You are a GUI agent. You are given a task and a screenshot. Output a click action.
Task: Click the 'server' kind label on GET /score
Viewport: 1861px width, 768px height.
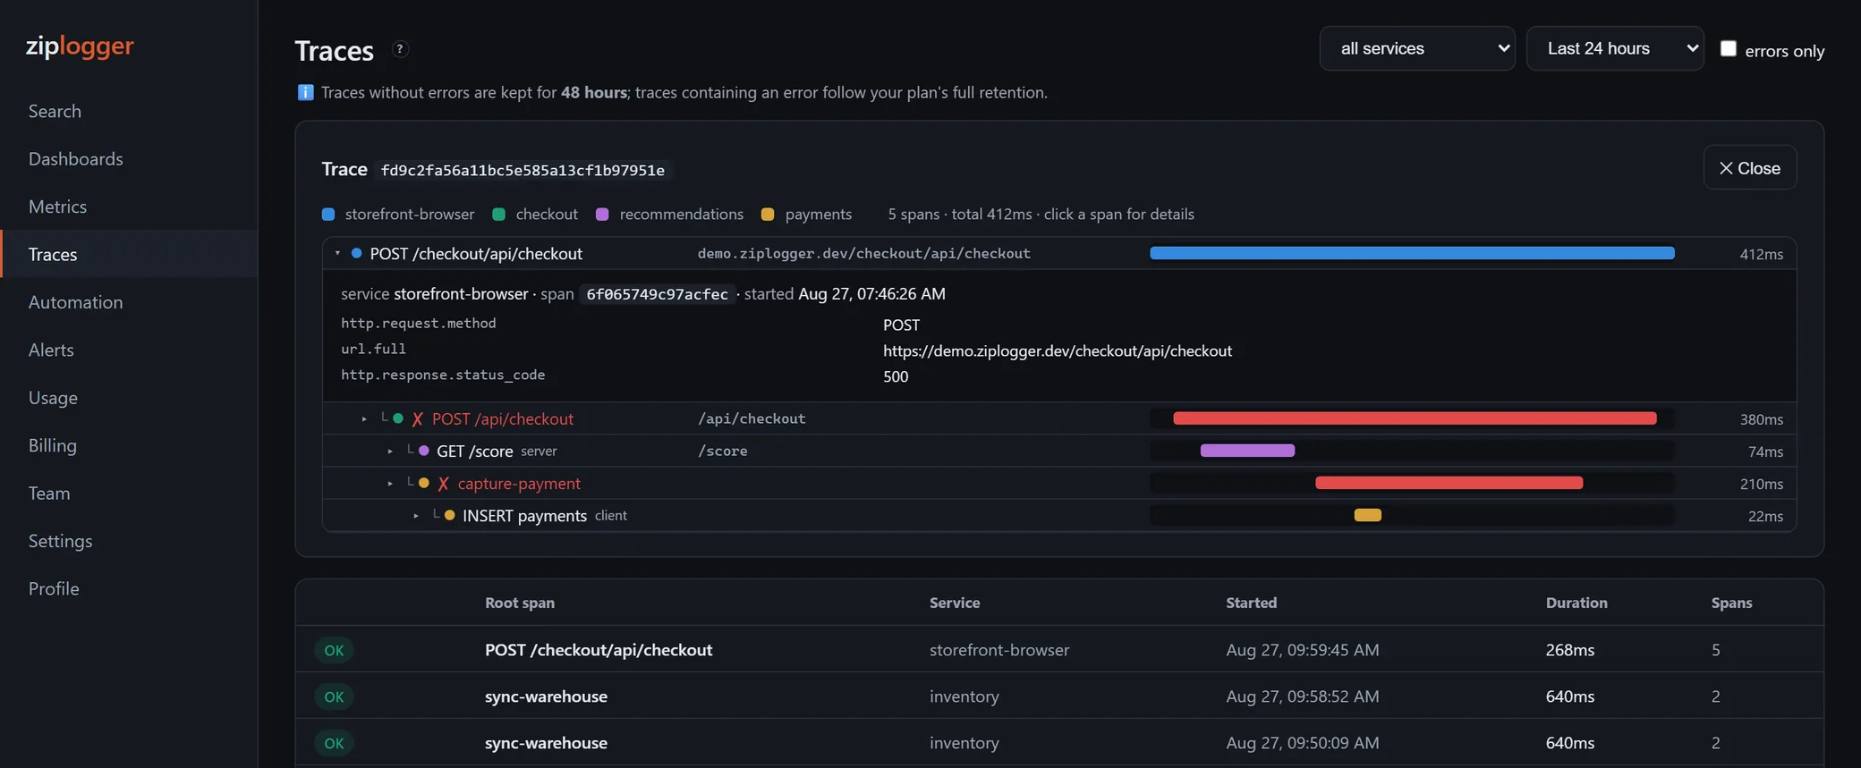[x=539, y=452]
